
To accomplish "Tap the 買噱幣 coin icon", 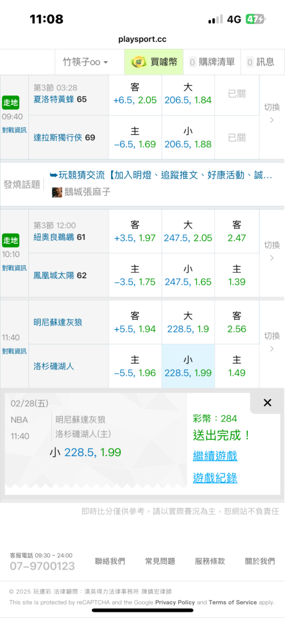I will (x=138, y=62).
